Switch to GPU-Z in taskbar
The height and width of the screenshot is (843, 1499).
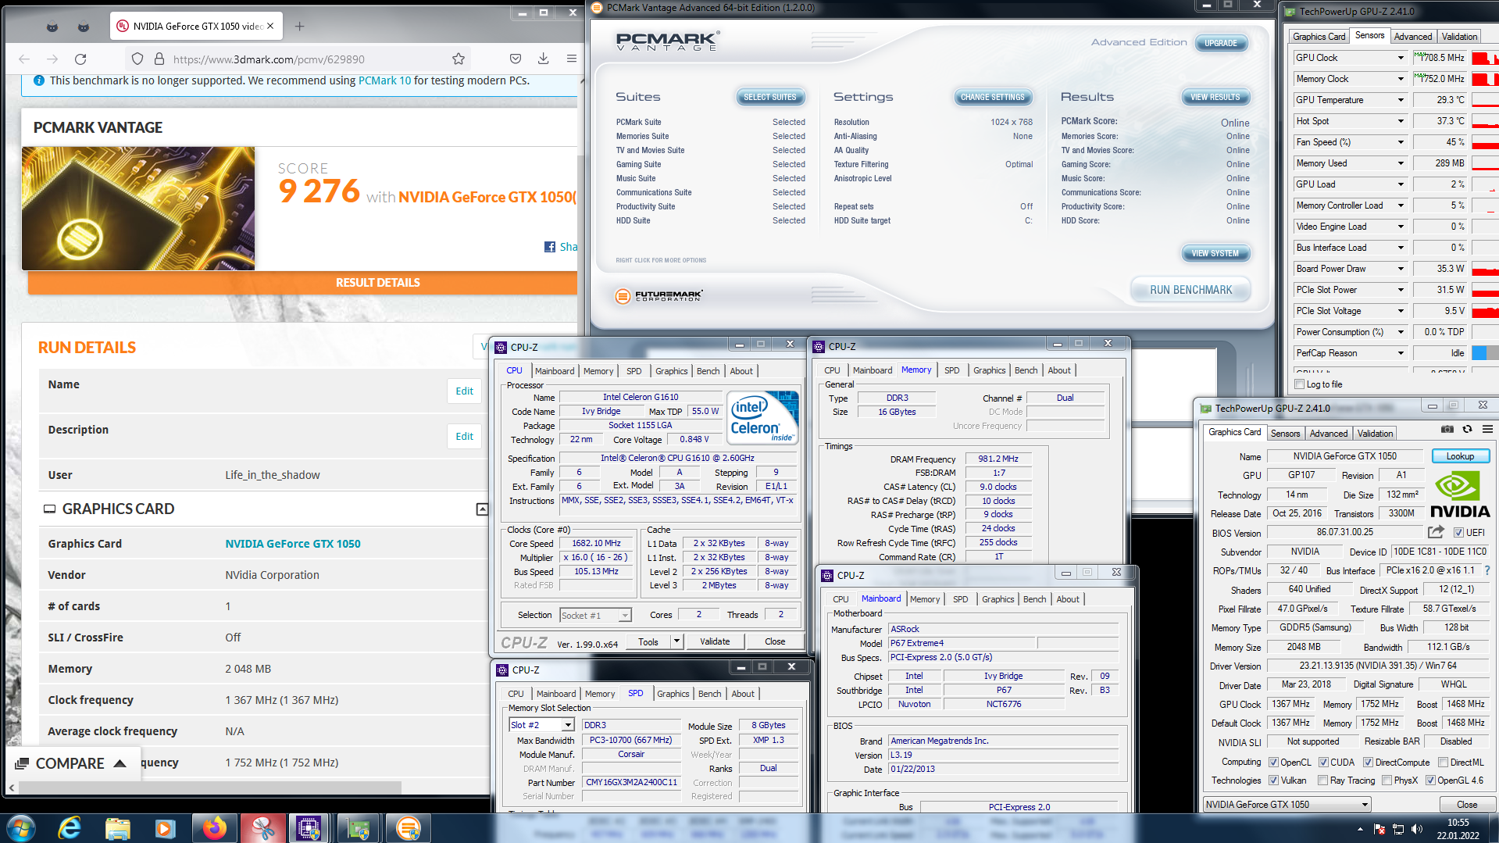[359, 828]
